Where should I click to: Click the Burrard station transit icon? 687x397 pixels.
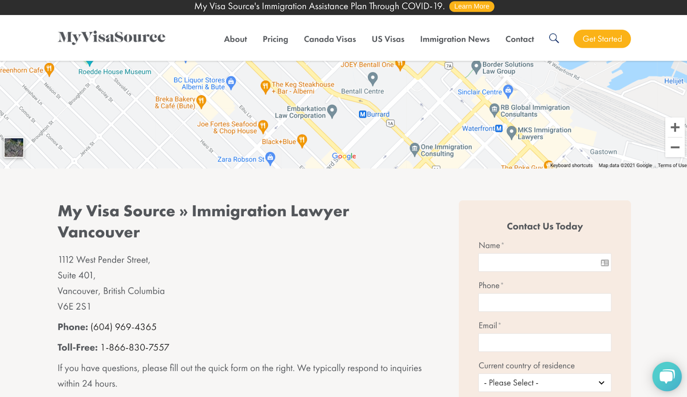(363, 114)
